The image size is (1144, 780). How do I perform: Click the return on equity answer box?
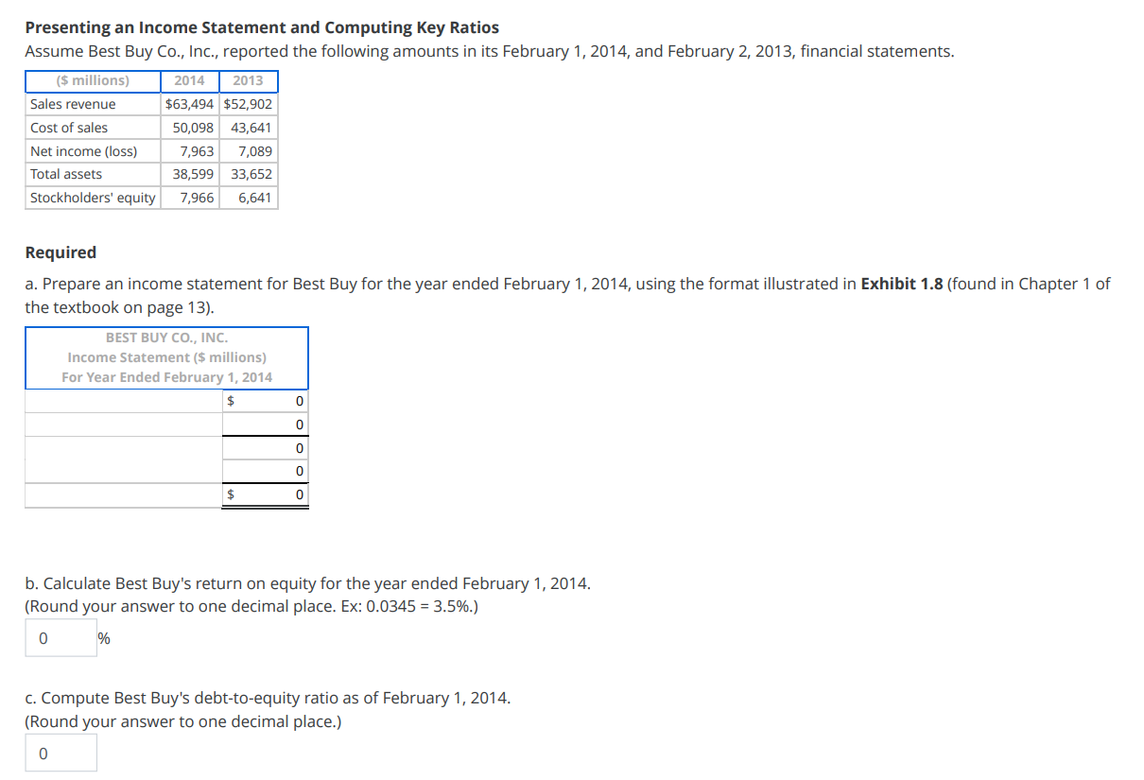60,637
